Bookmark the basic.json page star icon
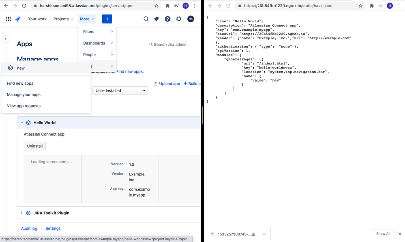The height and width of the screenshot is (242, 405). coord(360,6)
